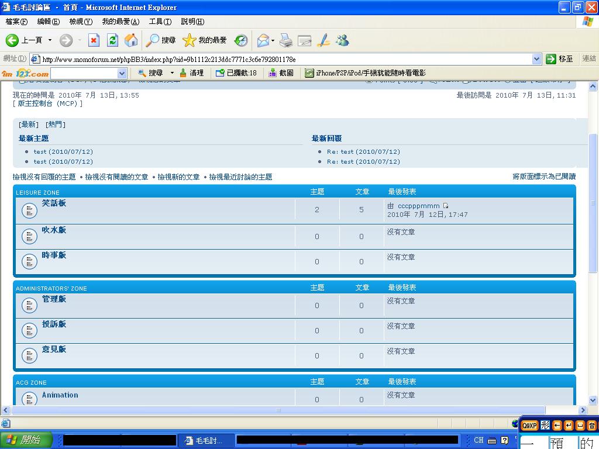The width and height of the screenshot is (599, 449).
Task: Click the horizontal scrollbar right arrow
Action: pos(583,410)
